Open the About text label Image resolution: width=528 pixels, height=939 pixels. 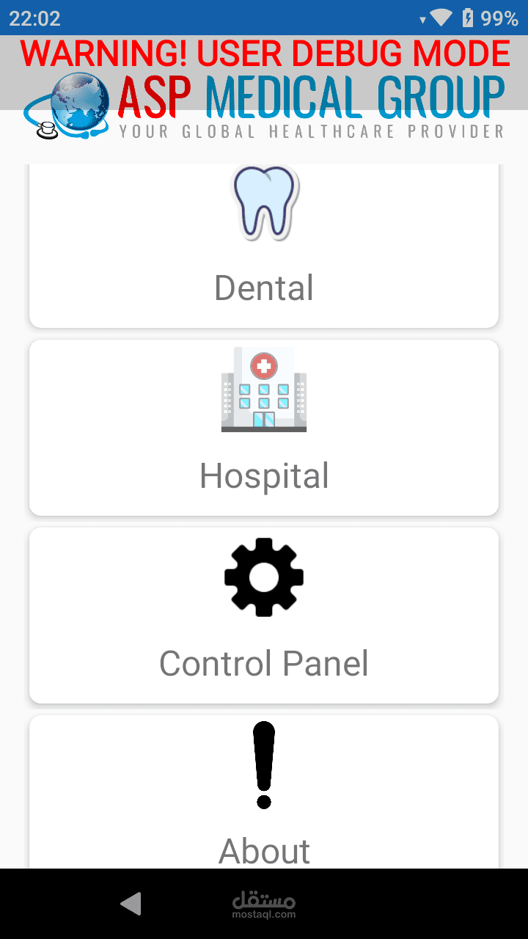point(264,851)
